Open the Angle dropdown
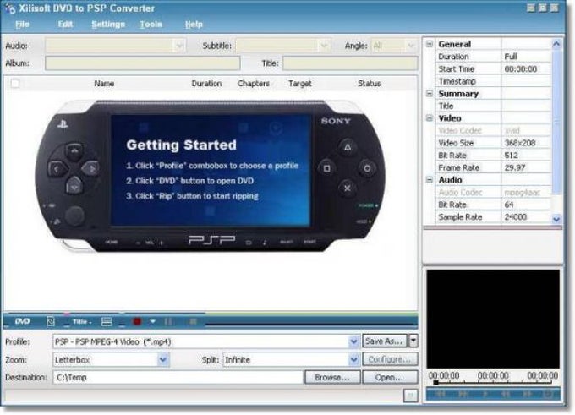 coord(411,46)
